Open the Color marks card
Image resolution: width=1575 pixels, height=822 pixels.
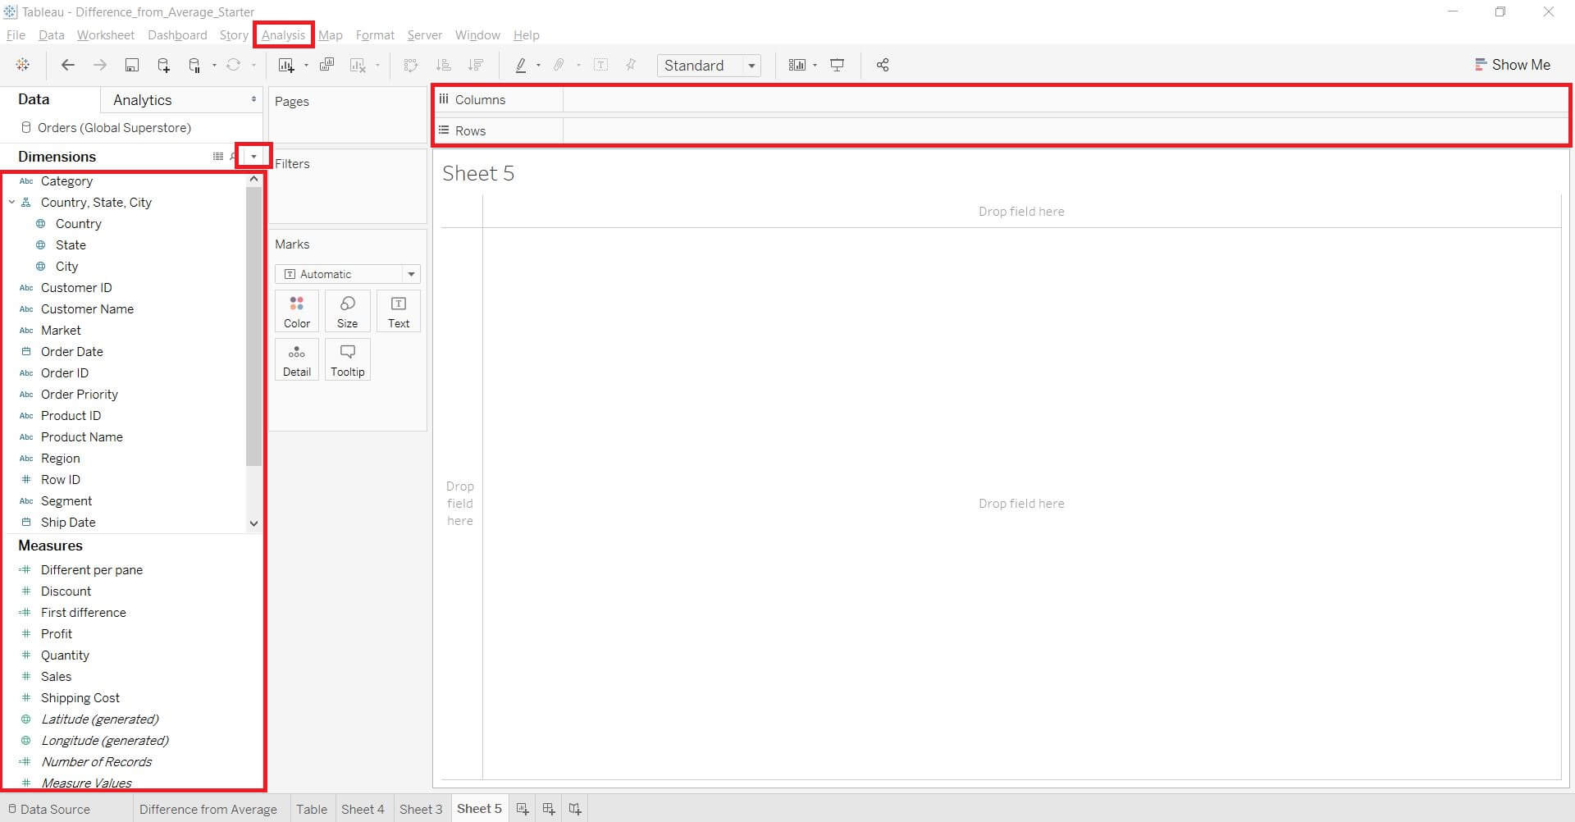(296, 310)
